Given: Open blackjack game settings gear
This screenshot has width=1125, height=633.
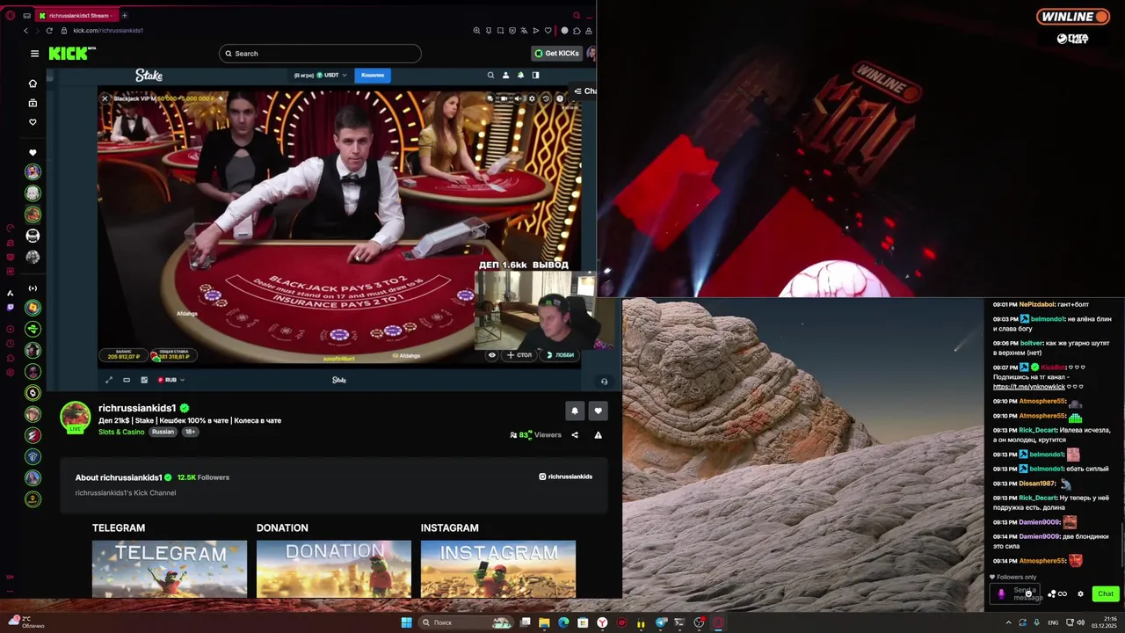Looking at the screenshot, I should coord(531,98).
